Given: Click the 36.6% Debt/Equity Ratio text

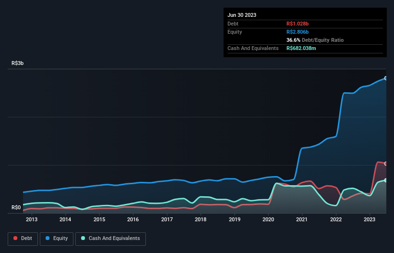Looking at the screenshot, I should click(x=315, y=40).
